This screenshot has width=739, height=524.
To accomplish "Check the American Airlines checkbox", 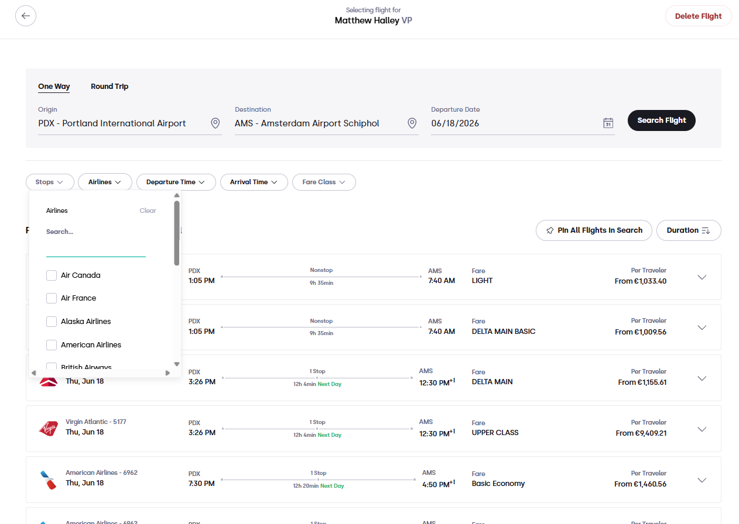I will (52, 345).
